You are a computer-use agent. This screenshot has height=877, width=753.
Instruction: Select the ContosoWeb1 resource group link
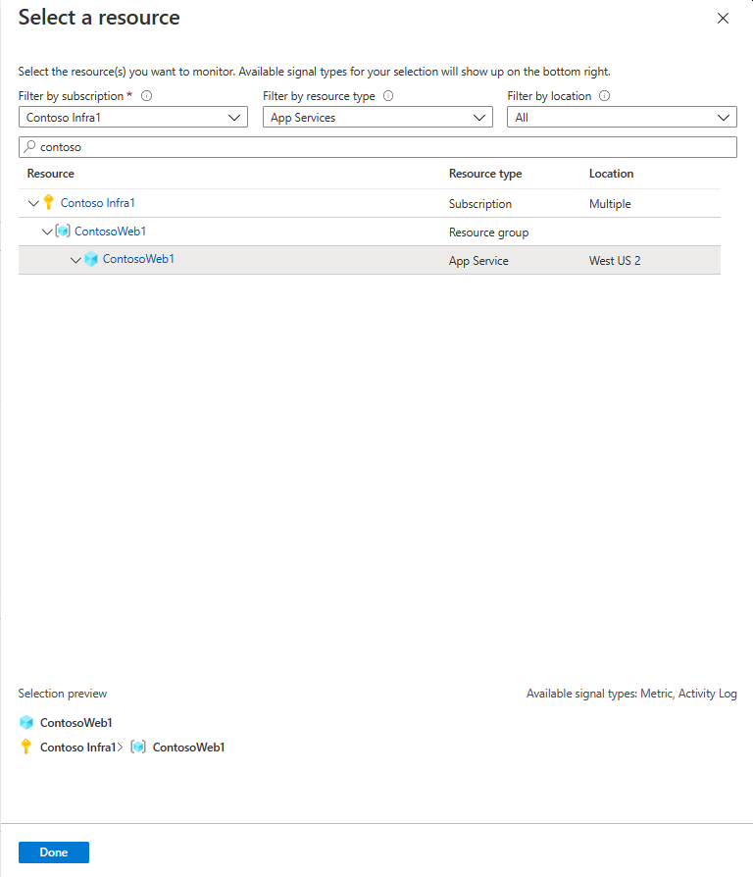[x=110, y=231]
